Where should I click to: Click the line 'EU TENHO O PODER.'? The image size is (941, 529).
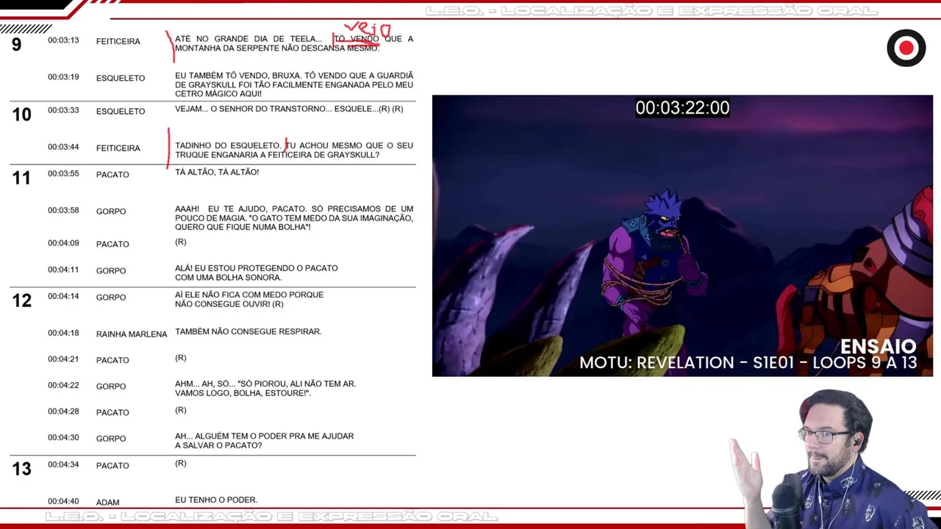click(x=216, y=500)
